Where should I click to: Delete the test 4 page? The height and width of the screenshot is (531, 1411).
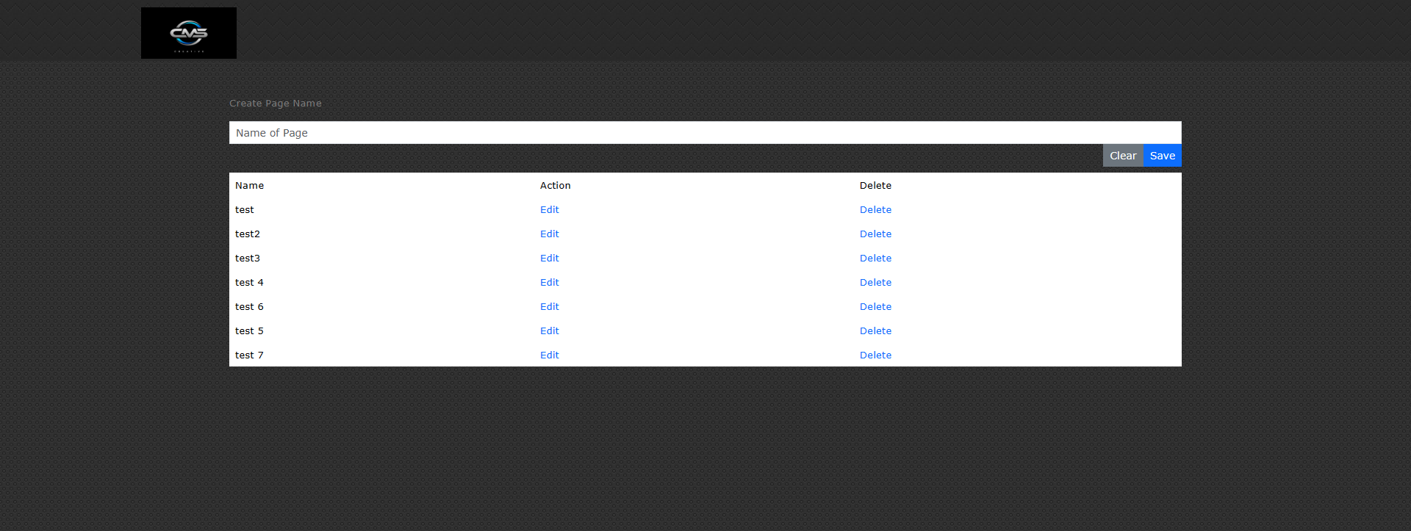(875, 283)
